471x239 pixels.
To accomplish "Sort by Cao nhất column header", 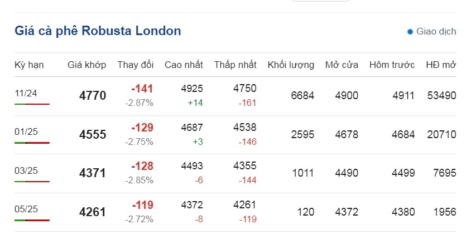I will [184, 65].
